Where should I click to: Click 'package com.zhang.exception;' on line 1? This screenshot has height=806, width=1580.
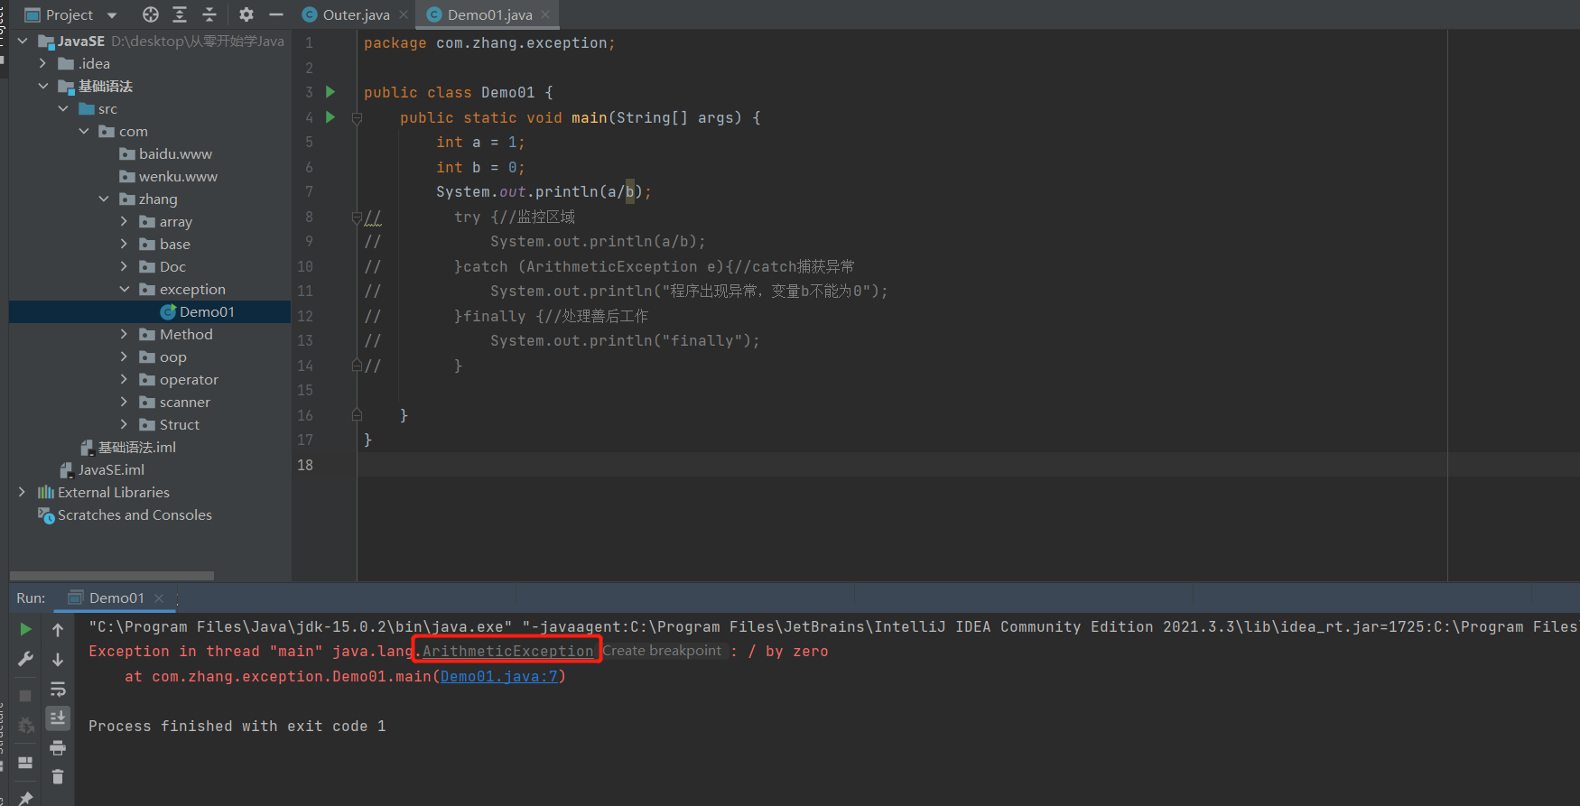(x=489, y=43)
